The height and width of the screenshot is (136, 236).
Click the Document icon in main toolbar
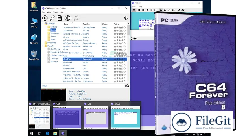60,18
